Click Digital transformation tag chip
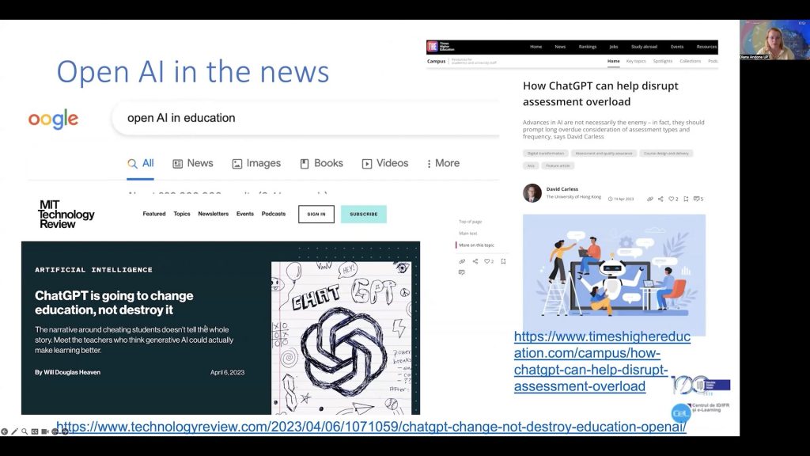Screen dimensions: 810x456 click(546, 154)
